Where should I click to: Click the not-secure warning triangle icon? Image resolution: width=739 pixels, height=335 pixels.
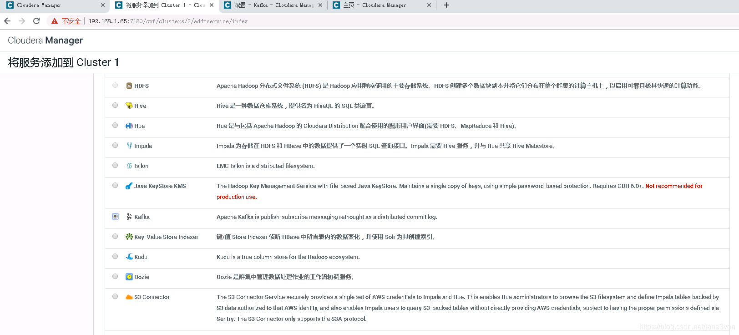tap(55, 21)
